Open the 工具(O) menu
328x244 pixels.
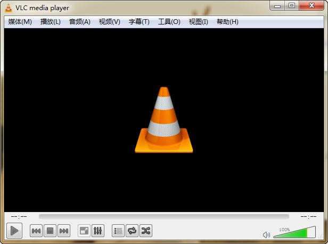[x=169, y=21]
